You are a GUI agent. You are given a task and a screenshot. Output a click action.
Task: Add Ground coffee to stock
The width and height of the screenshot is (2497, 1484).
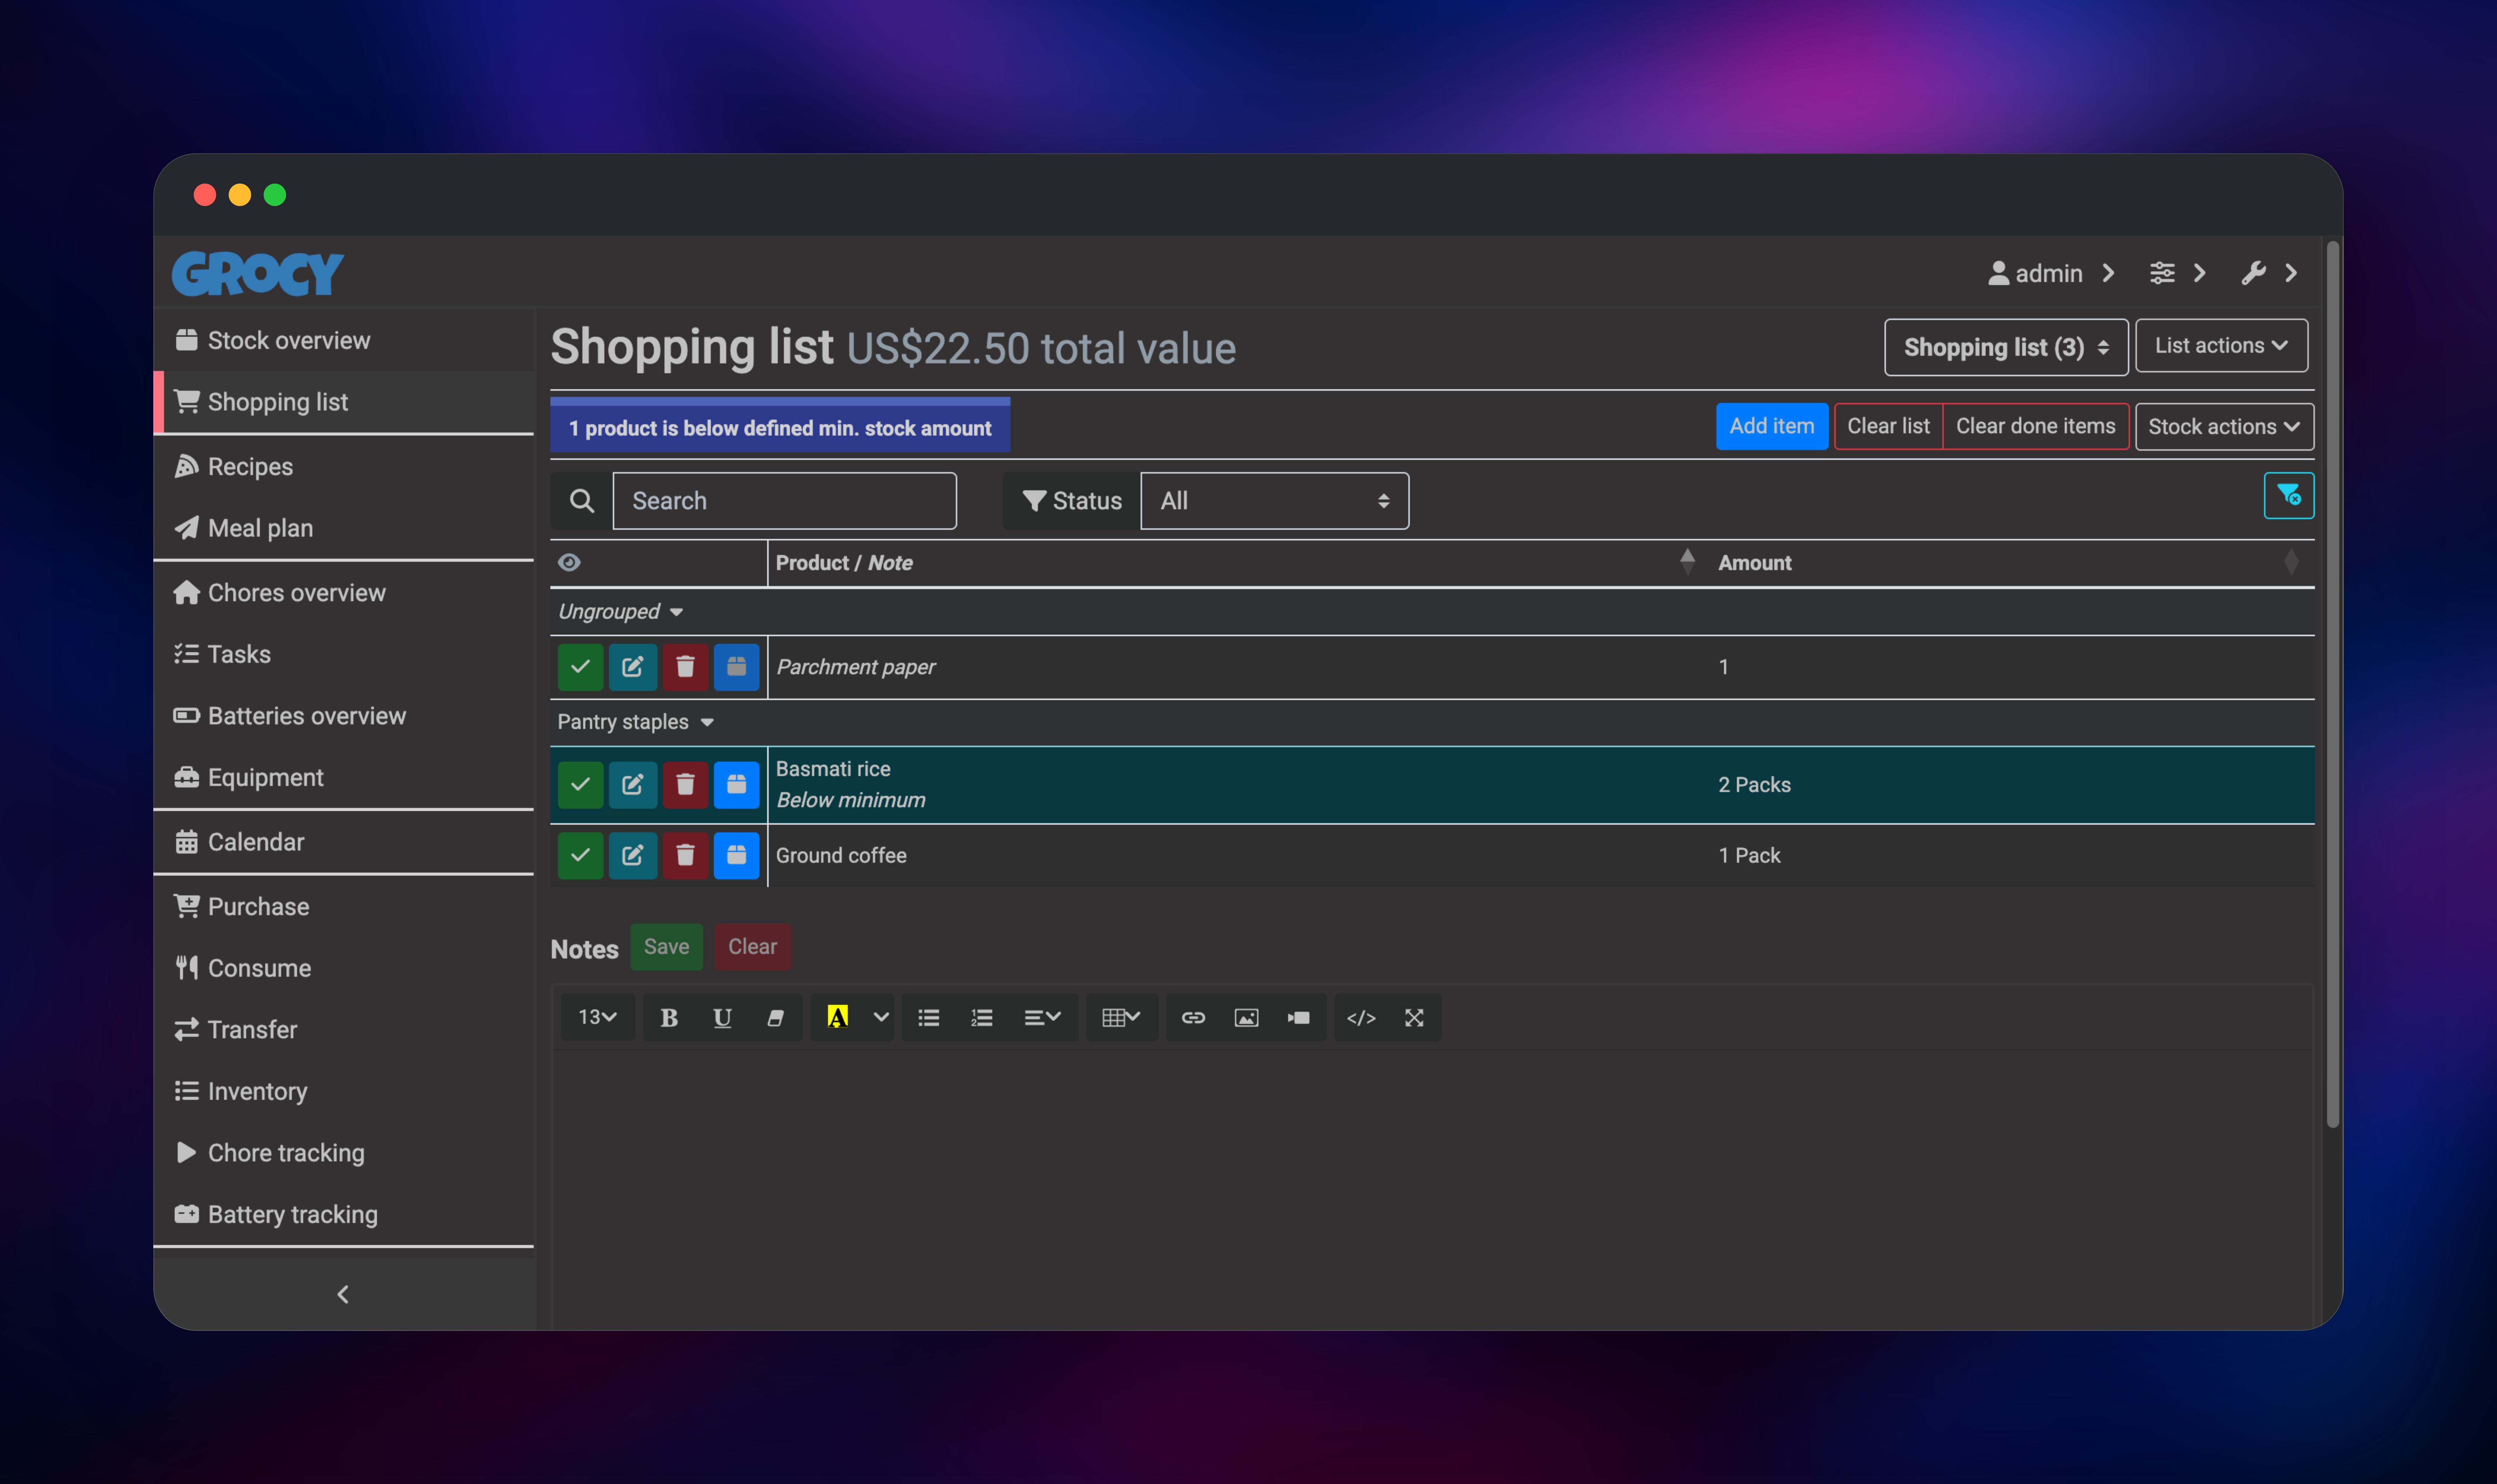(x=736, y=856)
